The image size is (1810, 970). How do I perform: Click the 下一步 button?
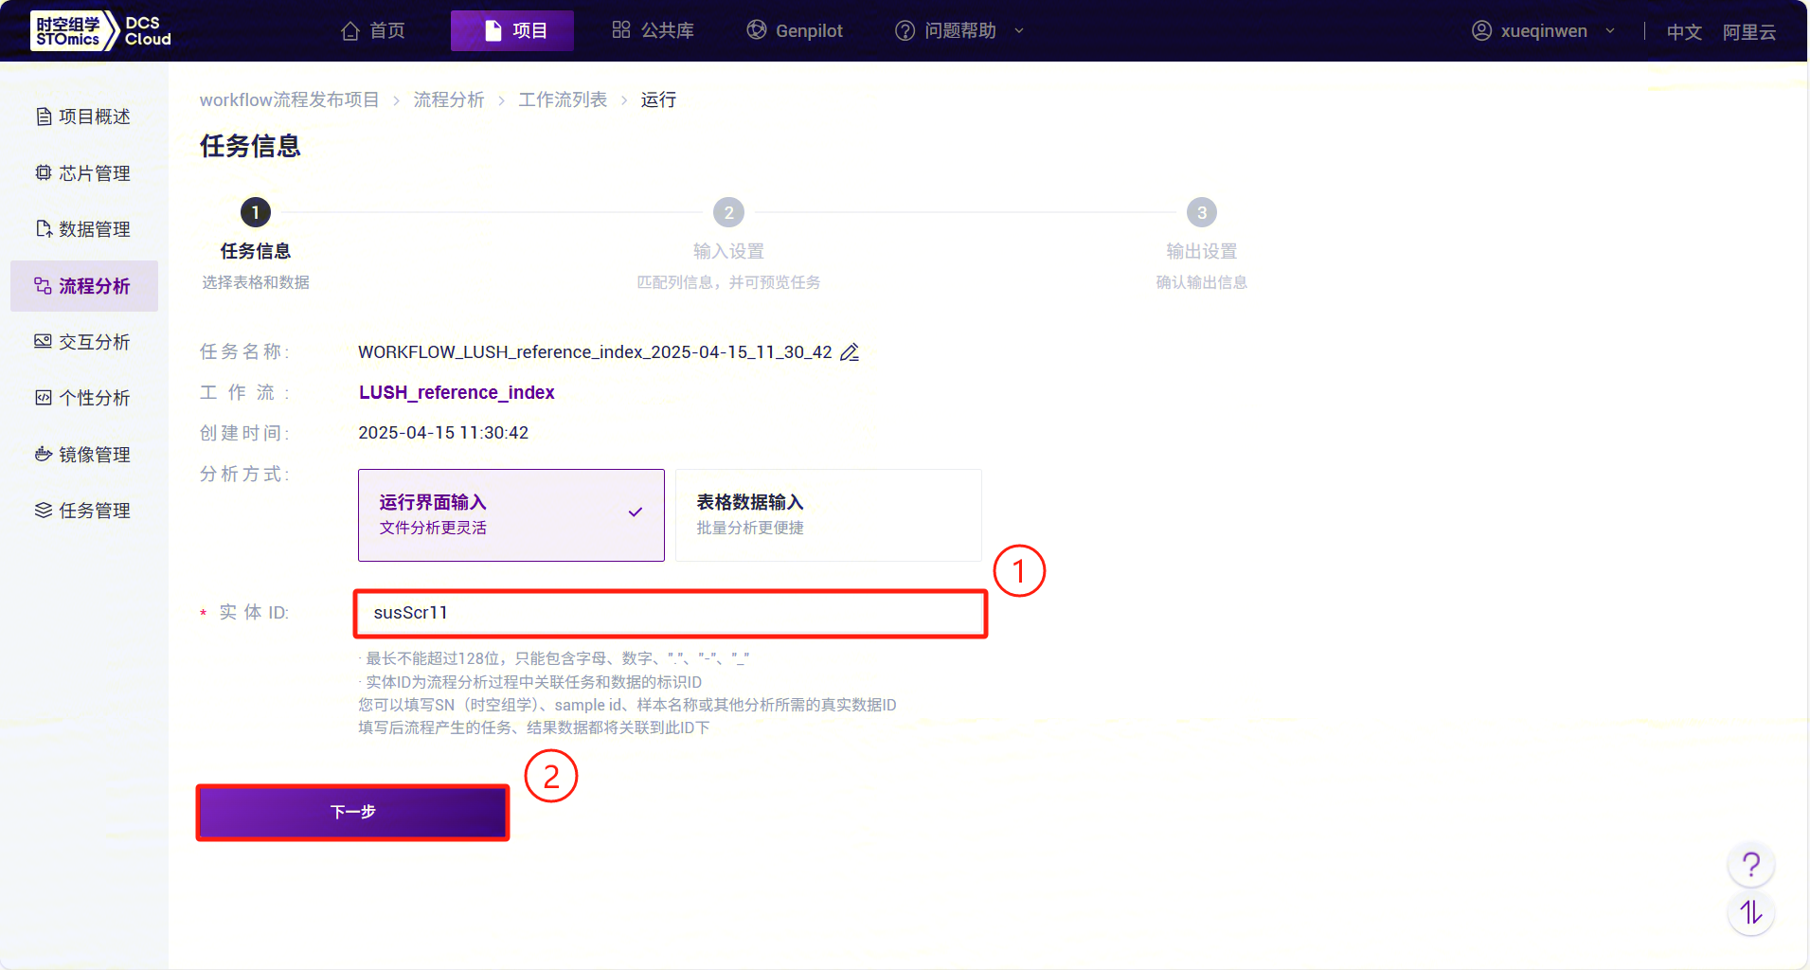(352, 812)
